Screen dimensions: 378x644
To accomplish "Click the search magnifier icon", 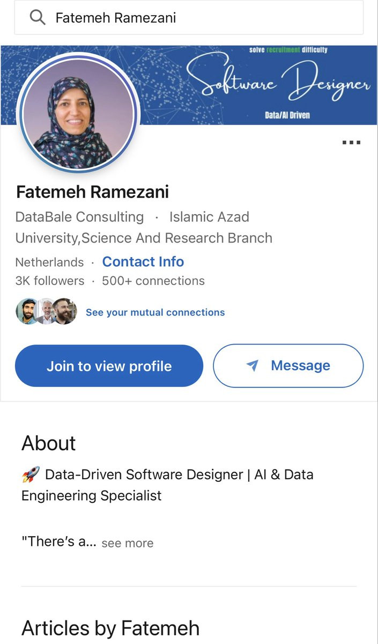I will (x=37, y=18).
